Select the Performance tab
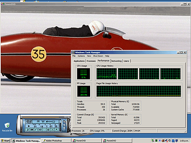Viewport: 191px width, 143px height. pos(104,61)
